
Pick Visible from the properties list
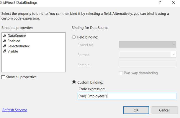tap(13, 51)
